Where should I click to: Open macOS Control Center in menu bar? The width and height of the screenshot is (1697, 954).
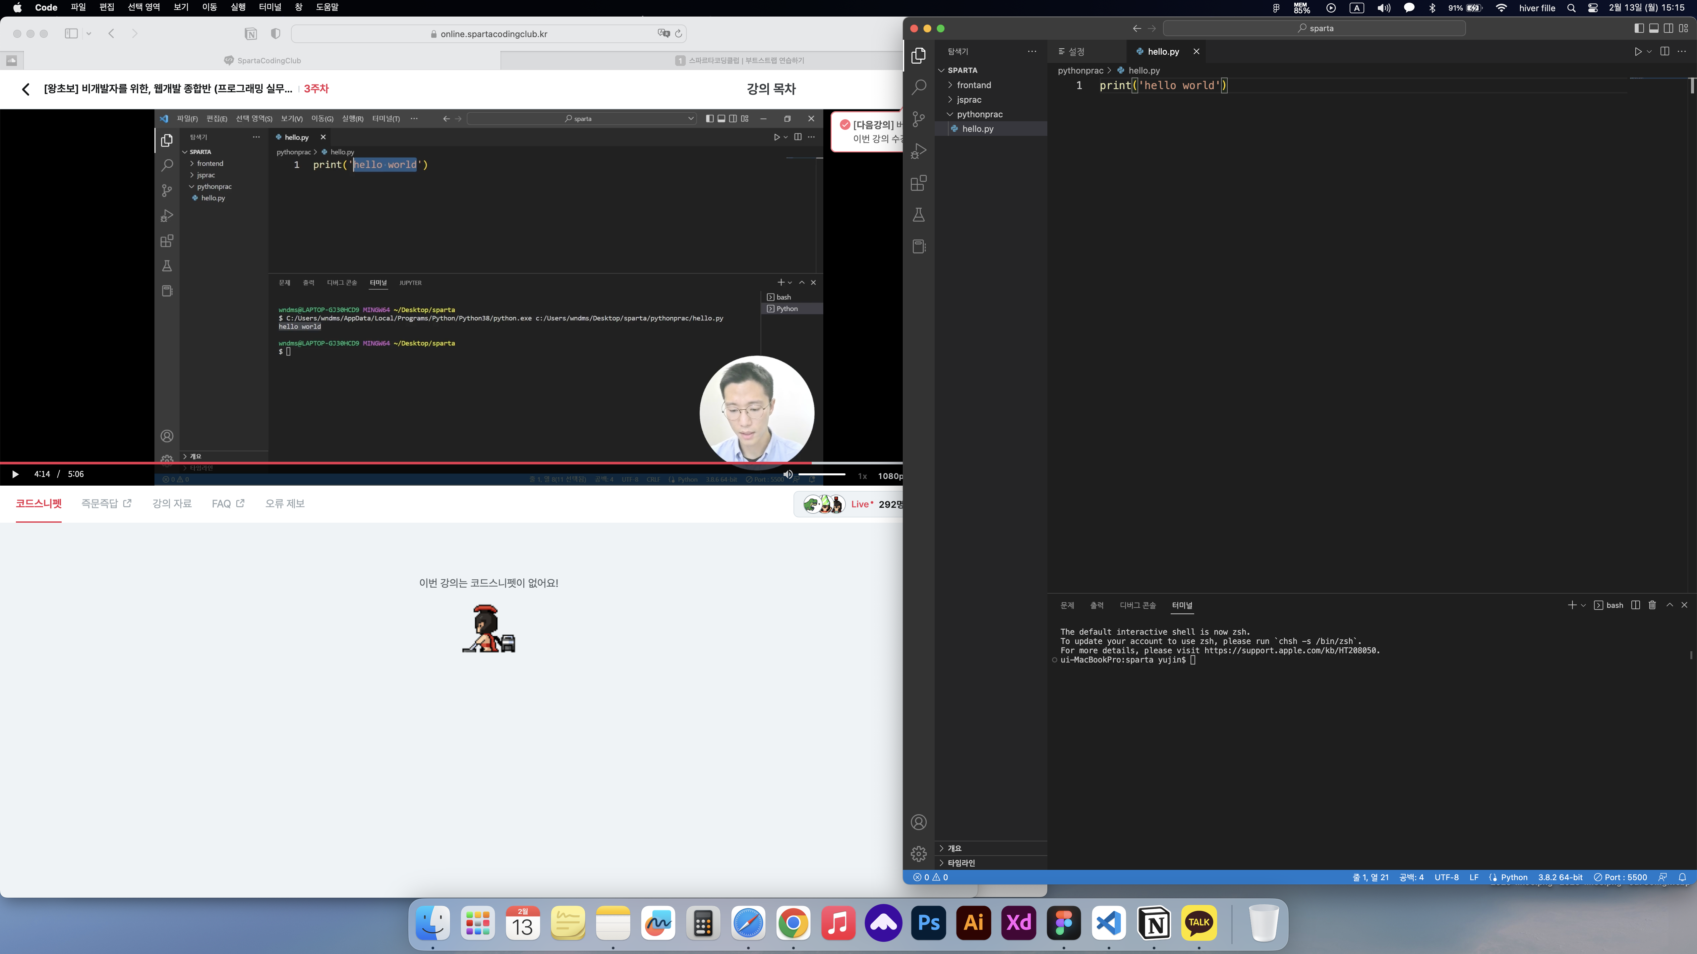(x=1593, y=8)
